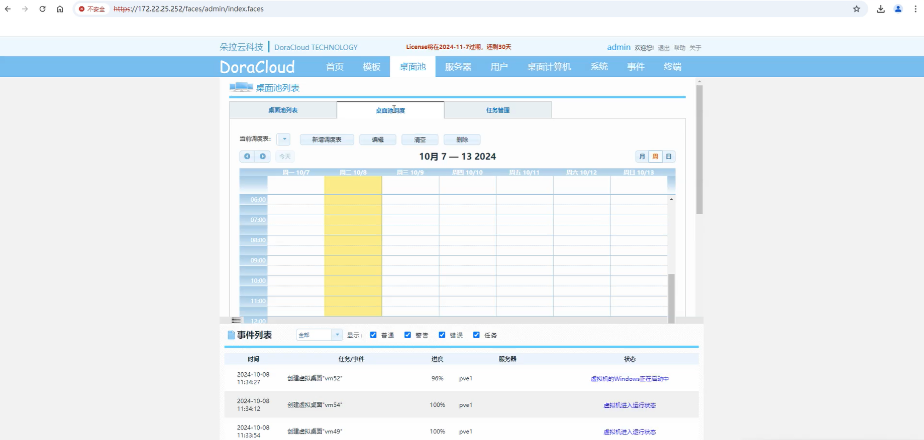Open the 桌面池 menu

coord(413,67)
